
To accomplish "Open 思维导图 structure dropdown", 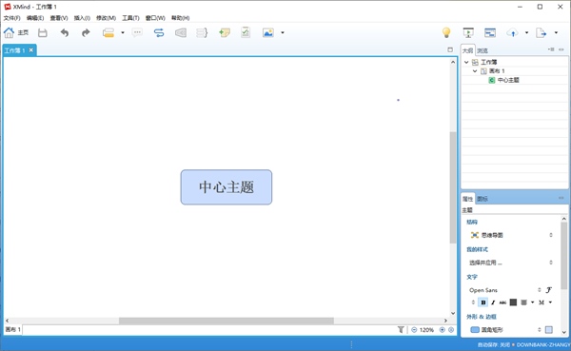I will tap(511, 235).
